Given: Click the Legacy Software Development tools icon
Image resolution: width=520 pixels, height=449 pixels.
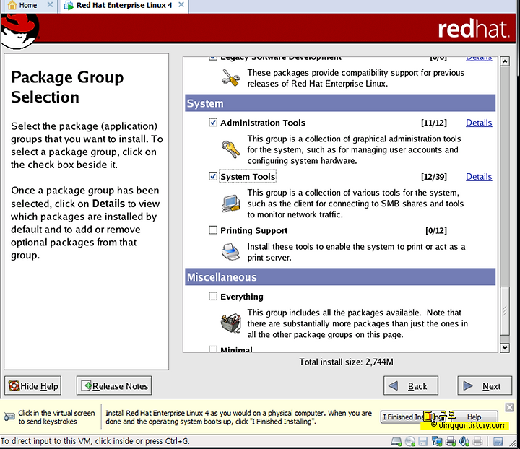Looking at the screenshot, I should (231, 77).
